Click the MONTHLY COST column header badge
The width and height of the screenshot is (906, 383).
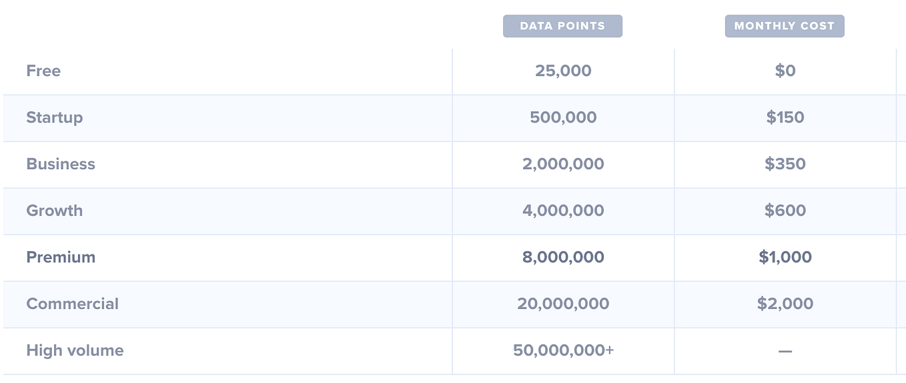(785, 26)
